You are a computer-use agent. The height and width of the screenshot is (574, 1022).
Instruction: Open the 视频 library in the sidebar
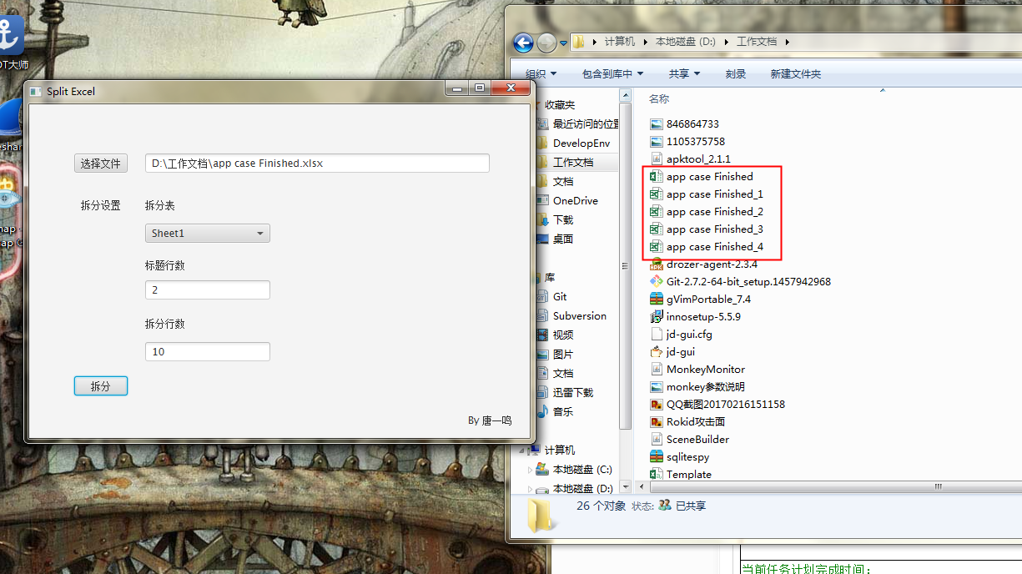click(x=555, y=335)
